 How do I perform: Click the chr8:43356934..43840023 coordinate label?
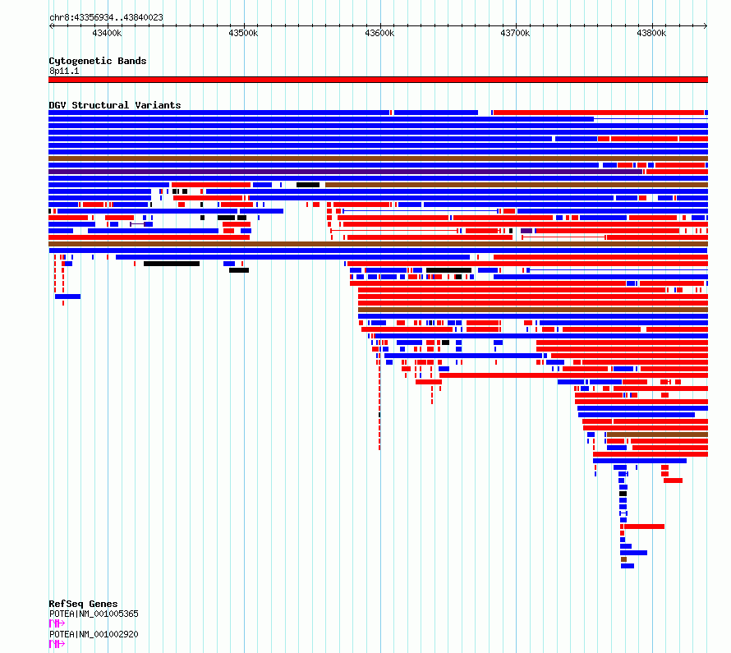pyautogui.click(x=106, y=17)
